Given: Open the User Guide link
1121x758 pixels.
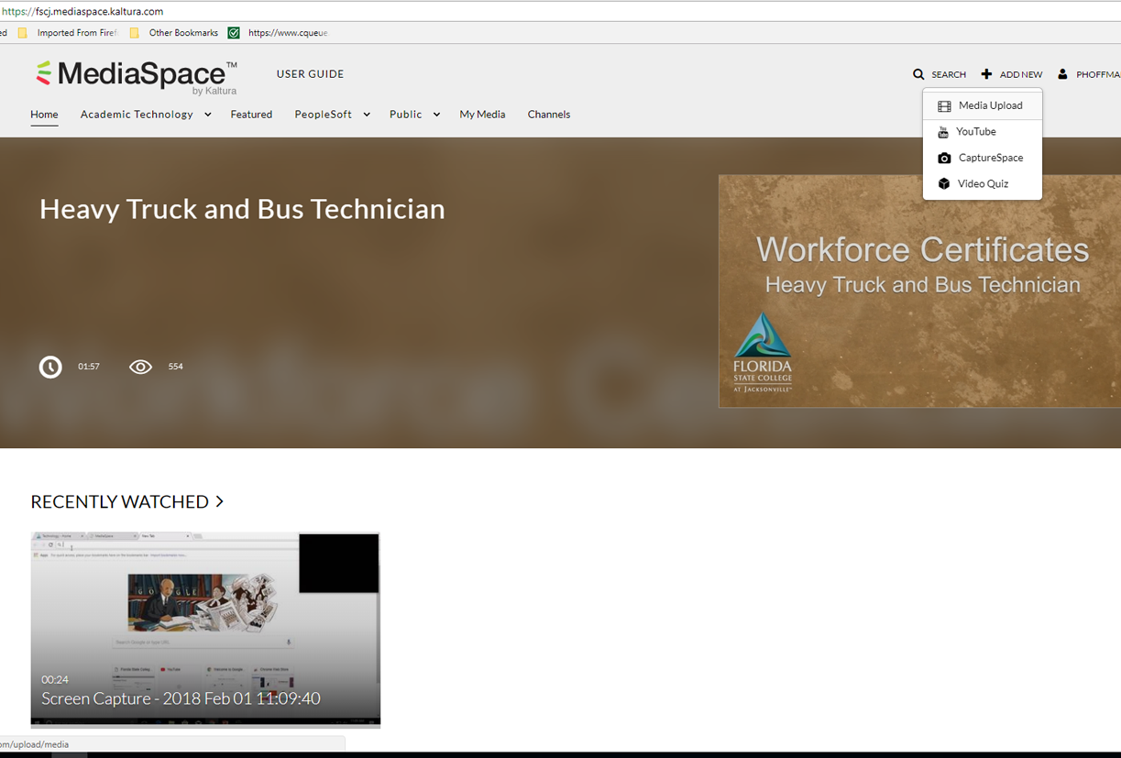Looking at the screenshot, I should click(x=310, y=74).
